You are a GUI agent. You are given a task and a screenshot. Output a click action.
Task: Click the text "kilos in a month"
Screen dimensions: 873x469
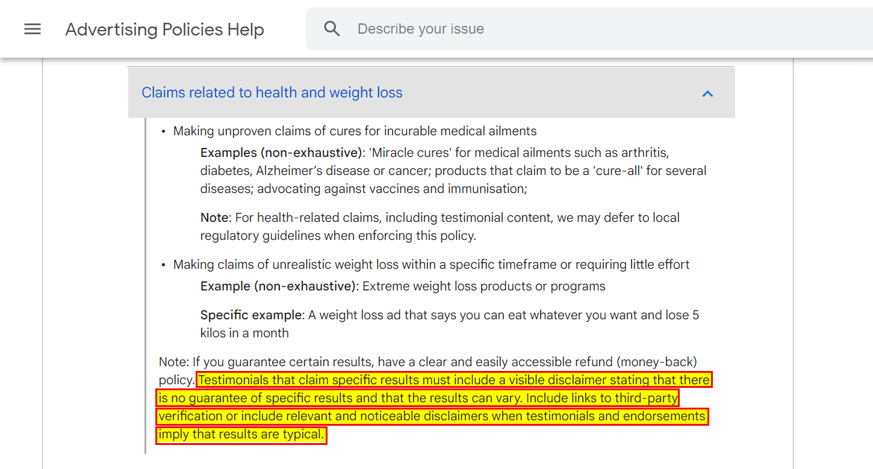coord(244,333)
